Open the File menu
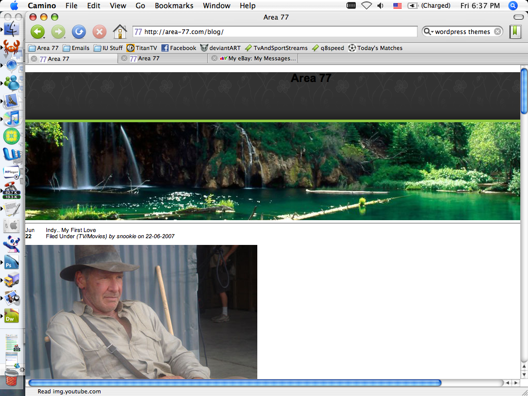 71,5
